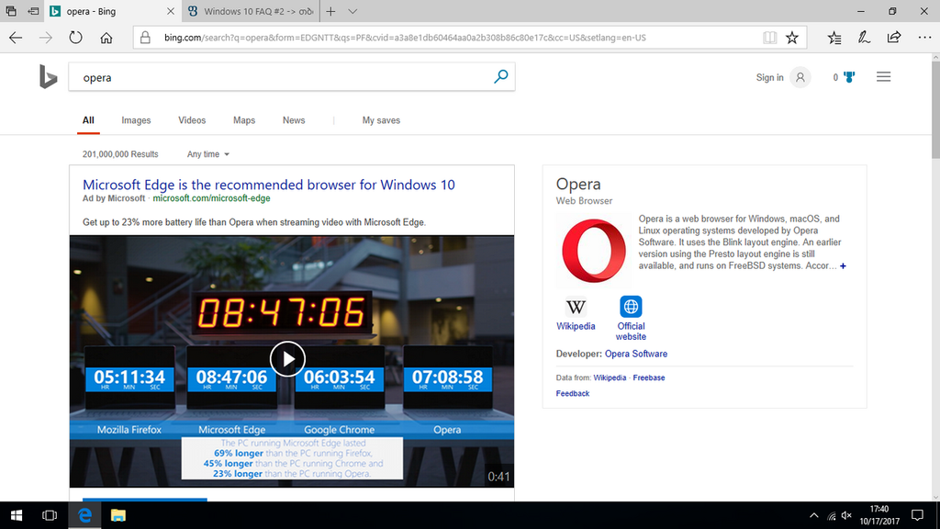Open Opera Official website icon
The height and width of the screenshot is (529, 940).
[631, 307]
